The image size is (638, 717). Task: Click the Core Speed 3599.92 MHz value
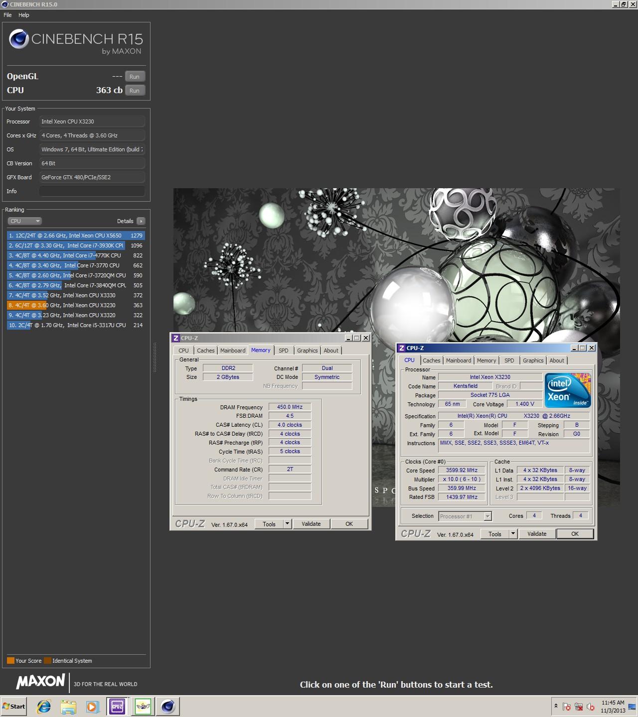pos(462,470)
